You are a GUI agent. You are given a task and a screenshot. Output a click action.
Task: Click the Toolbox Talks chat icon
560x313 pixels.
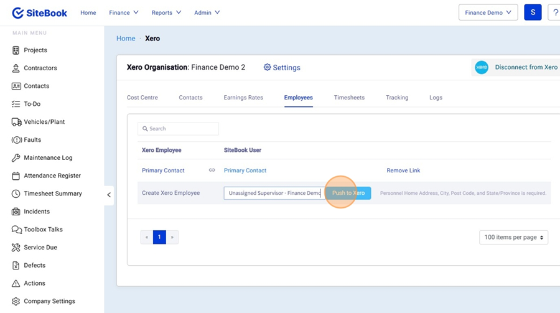click(x=16, y=230)
